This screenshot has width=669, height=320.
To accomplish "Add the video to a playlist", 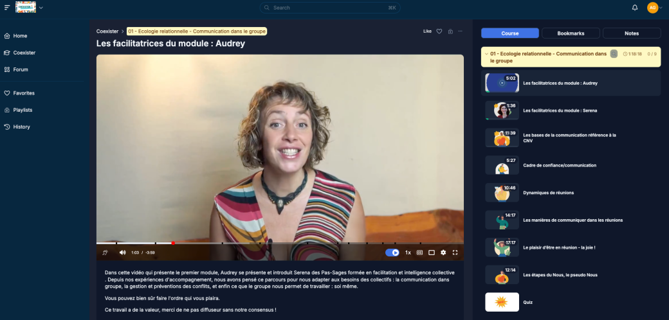I will point(450,31).
